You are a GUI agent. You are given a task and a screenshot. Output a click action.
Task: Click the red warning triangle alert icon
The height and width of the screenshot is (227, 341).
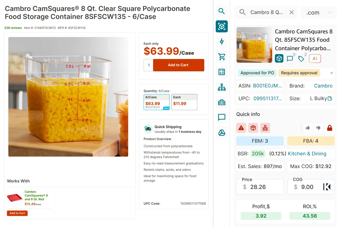pos(241,128)
